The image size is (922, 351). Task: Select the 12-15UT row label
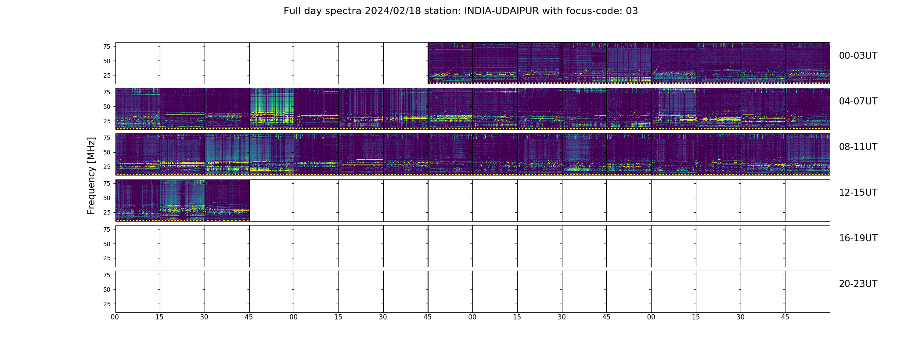[858, 193]
